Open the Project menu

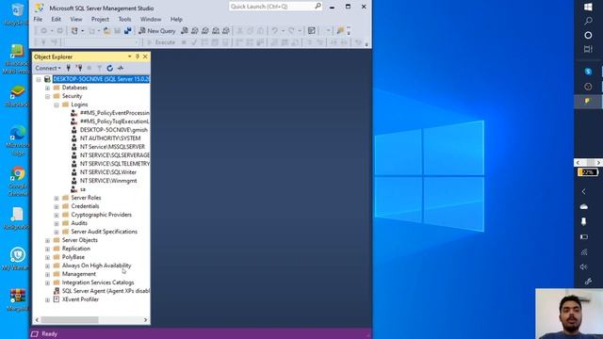pyautogui.click(x=100, y=19)
